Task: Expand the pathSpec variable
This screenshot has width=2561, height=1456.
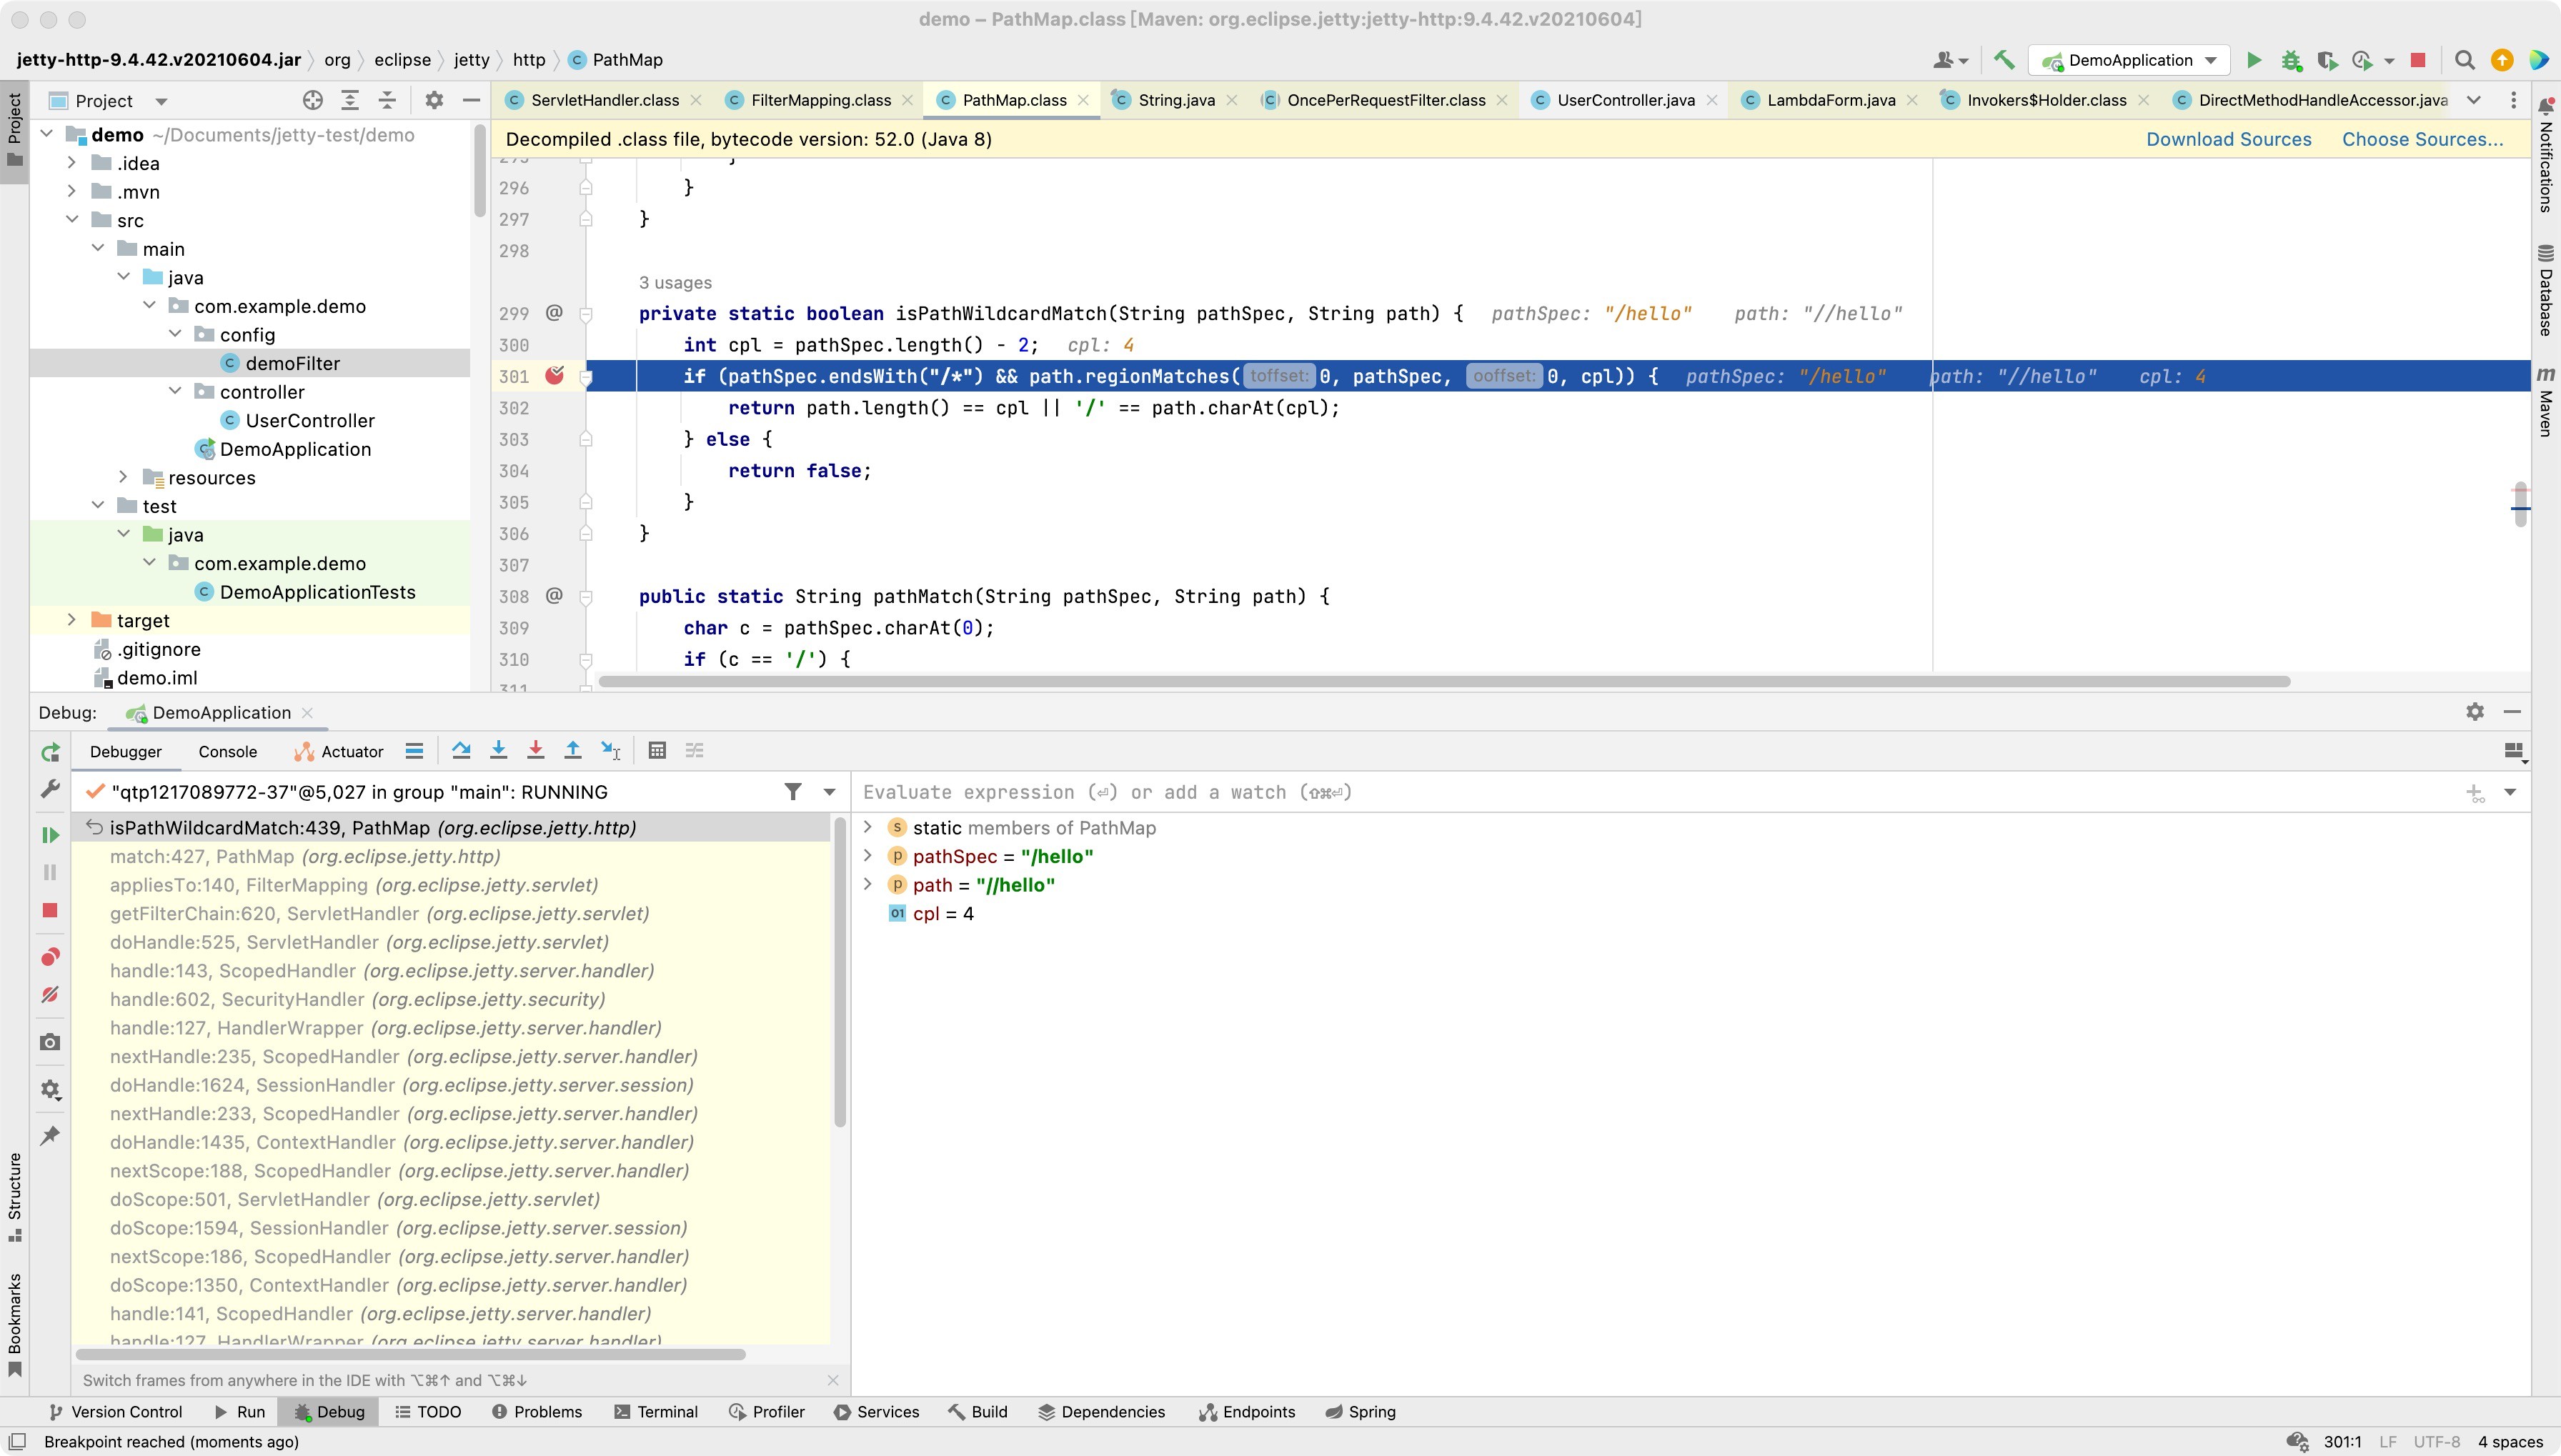Action: pos(868,856)
